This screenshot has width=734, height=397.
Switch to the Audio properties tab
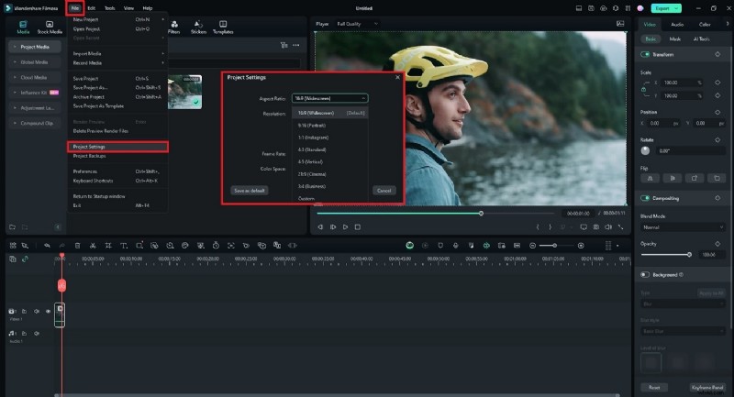click(x=677, y=25)
